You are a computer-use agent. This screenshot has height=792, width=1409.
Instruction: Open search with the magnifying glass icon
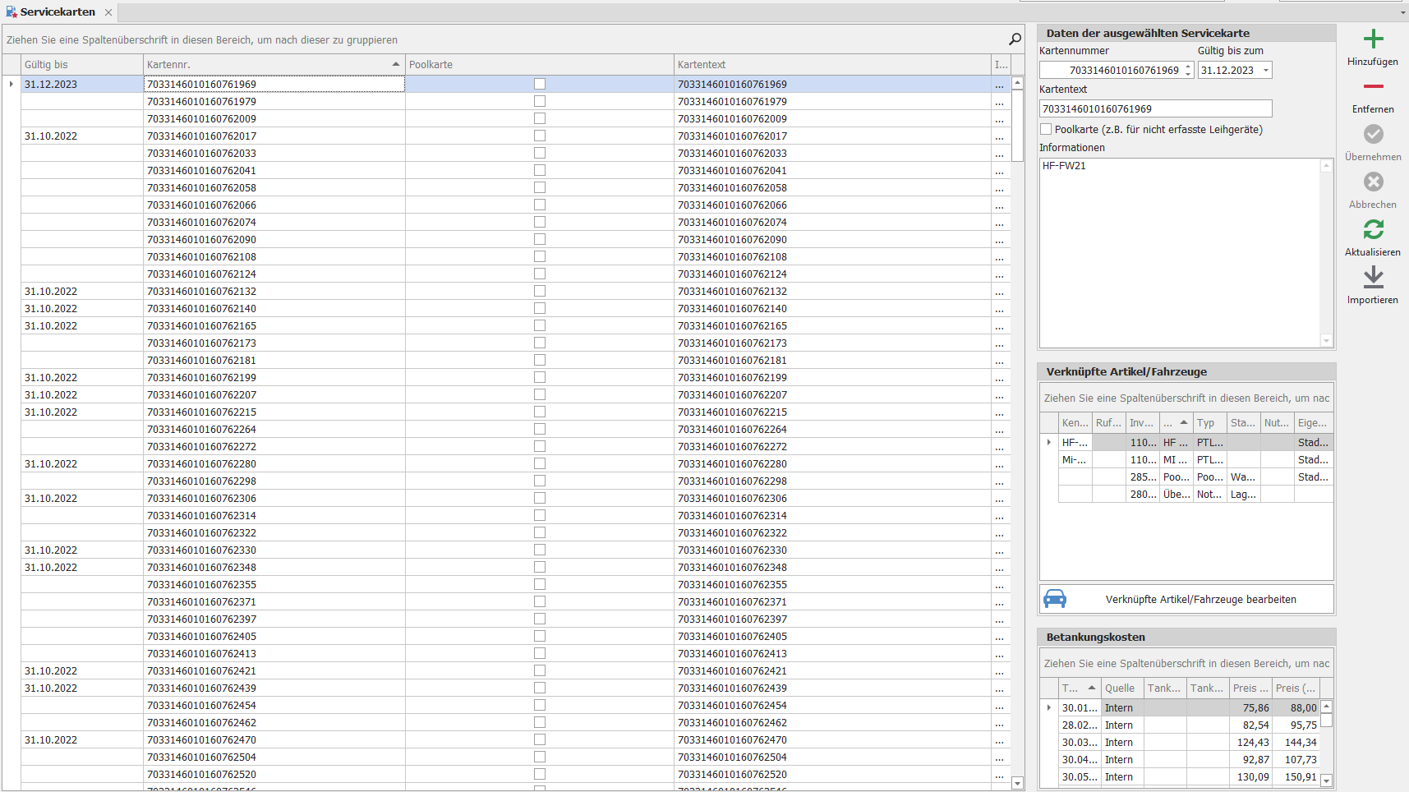coord(1015,39)
